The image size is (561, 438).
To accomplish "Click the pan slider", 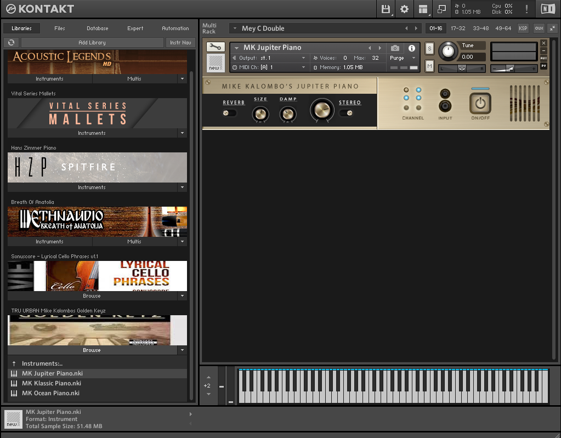I will pyautogui.click(x=462, y=69).
